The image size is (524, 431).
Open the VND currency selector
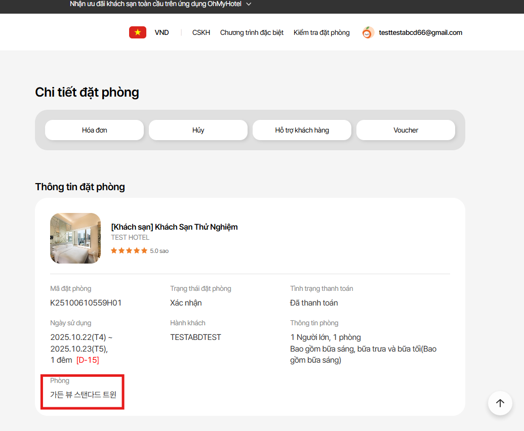162,32
